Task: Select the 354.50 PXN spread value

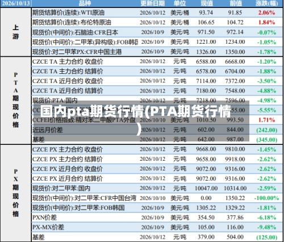Action: coord(206,218)
